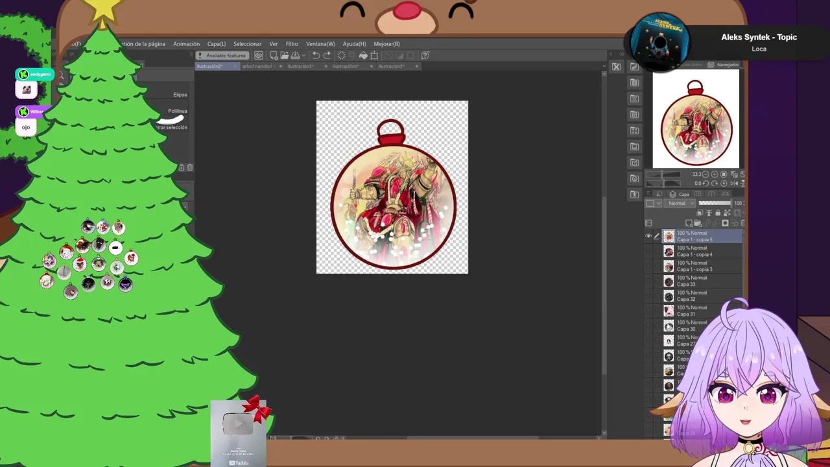Toggle visibility of Capa 1 - copia 5
This screenshot has height=467, width=830.
click(648, 237)
